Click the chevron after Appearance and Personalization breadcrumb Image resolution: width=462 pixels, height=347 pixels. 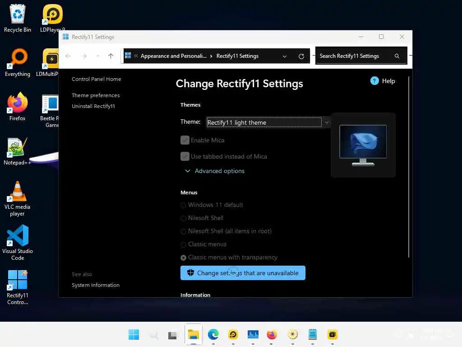click(211, 56)
